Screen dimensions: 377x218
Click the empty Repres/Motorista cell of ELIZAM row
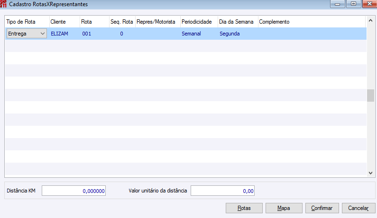[x=158, y=34]
